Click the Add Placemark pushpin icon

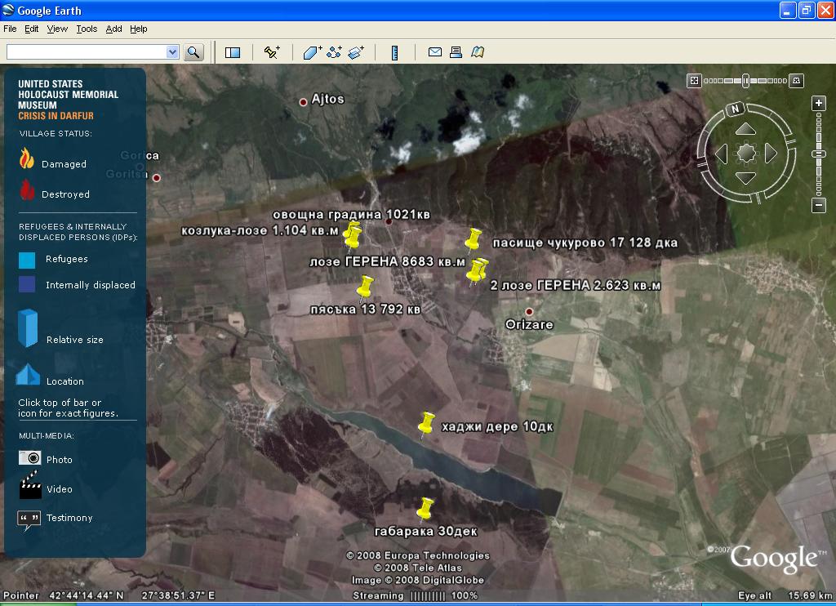pyautogui.click(x=272, y=52)
